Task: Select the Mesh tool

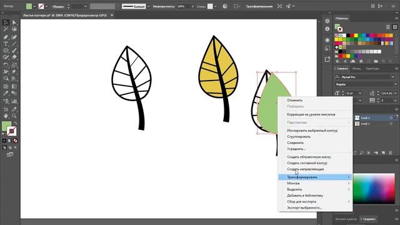Action: pyautogui.click(x=6, y=86)
